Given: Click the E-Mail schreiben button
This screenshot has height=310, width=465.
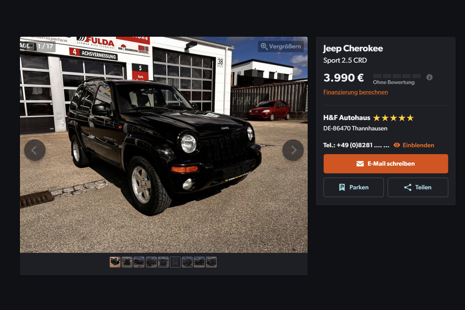Looking at the screenshot, I should click(386, 164).
